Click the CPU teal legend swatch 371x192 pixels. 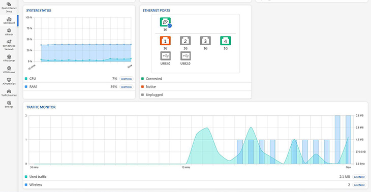click(x=26, y=79)
